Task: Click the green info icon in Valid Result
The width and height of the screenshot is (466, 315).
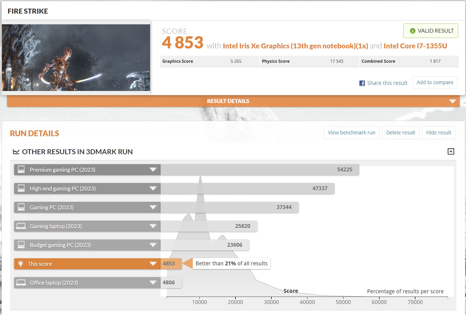Action: [413, 31]
